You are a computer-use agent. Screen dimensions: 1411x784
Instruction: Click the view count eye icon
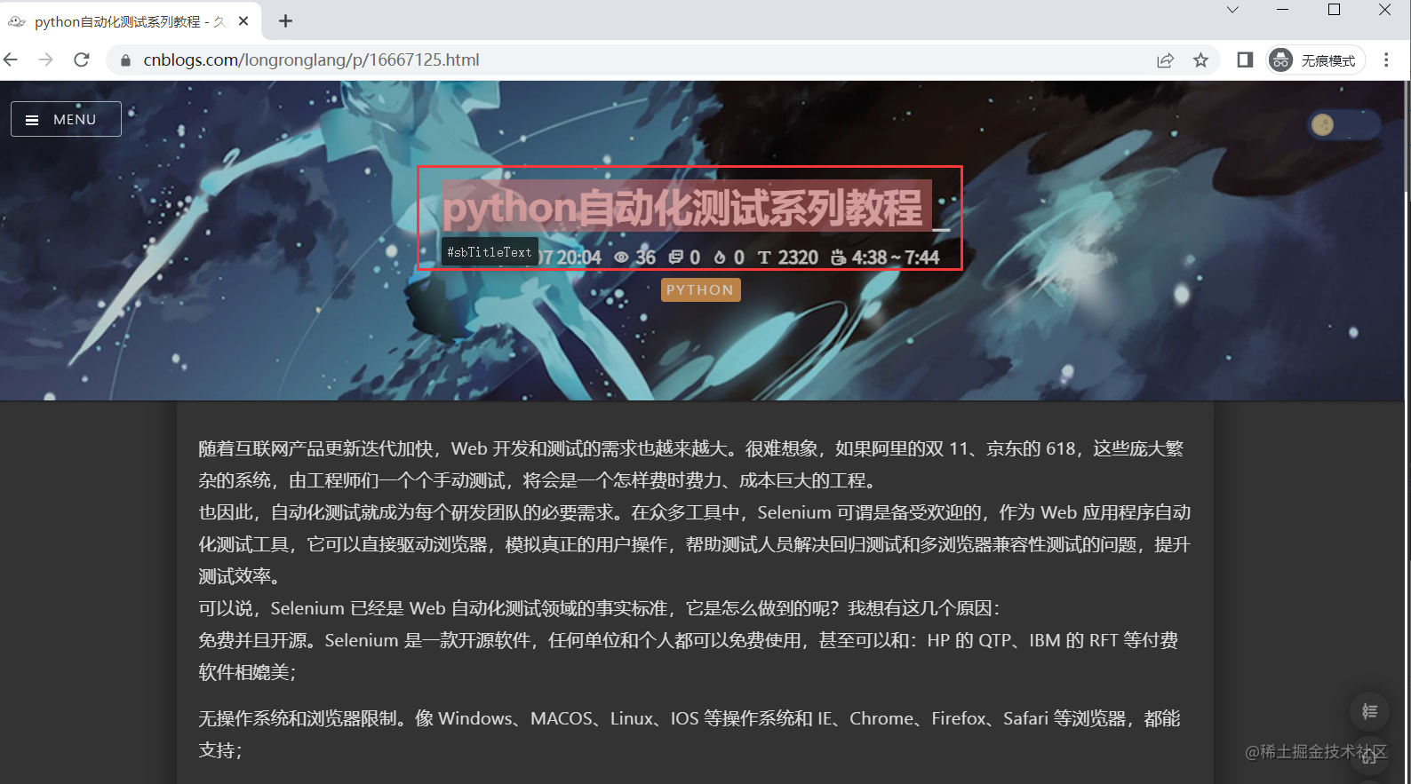[621, 257]
